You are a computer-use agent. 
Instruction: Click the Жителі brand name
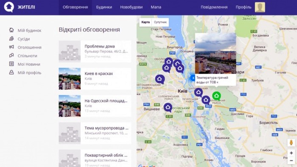(x=26, y=7)
